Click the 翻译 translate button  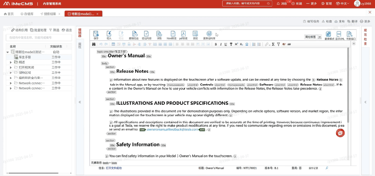[352, 21]
